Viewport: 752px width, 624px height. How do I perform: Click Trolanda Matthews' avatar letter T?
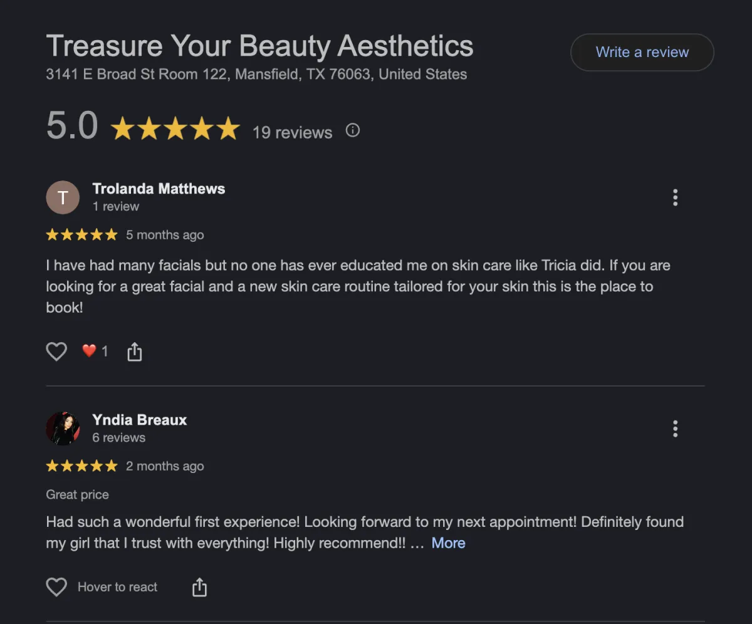[63, 197]
